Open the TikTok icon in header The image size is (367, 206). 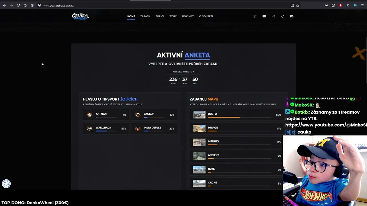282,16
